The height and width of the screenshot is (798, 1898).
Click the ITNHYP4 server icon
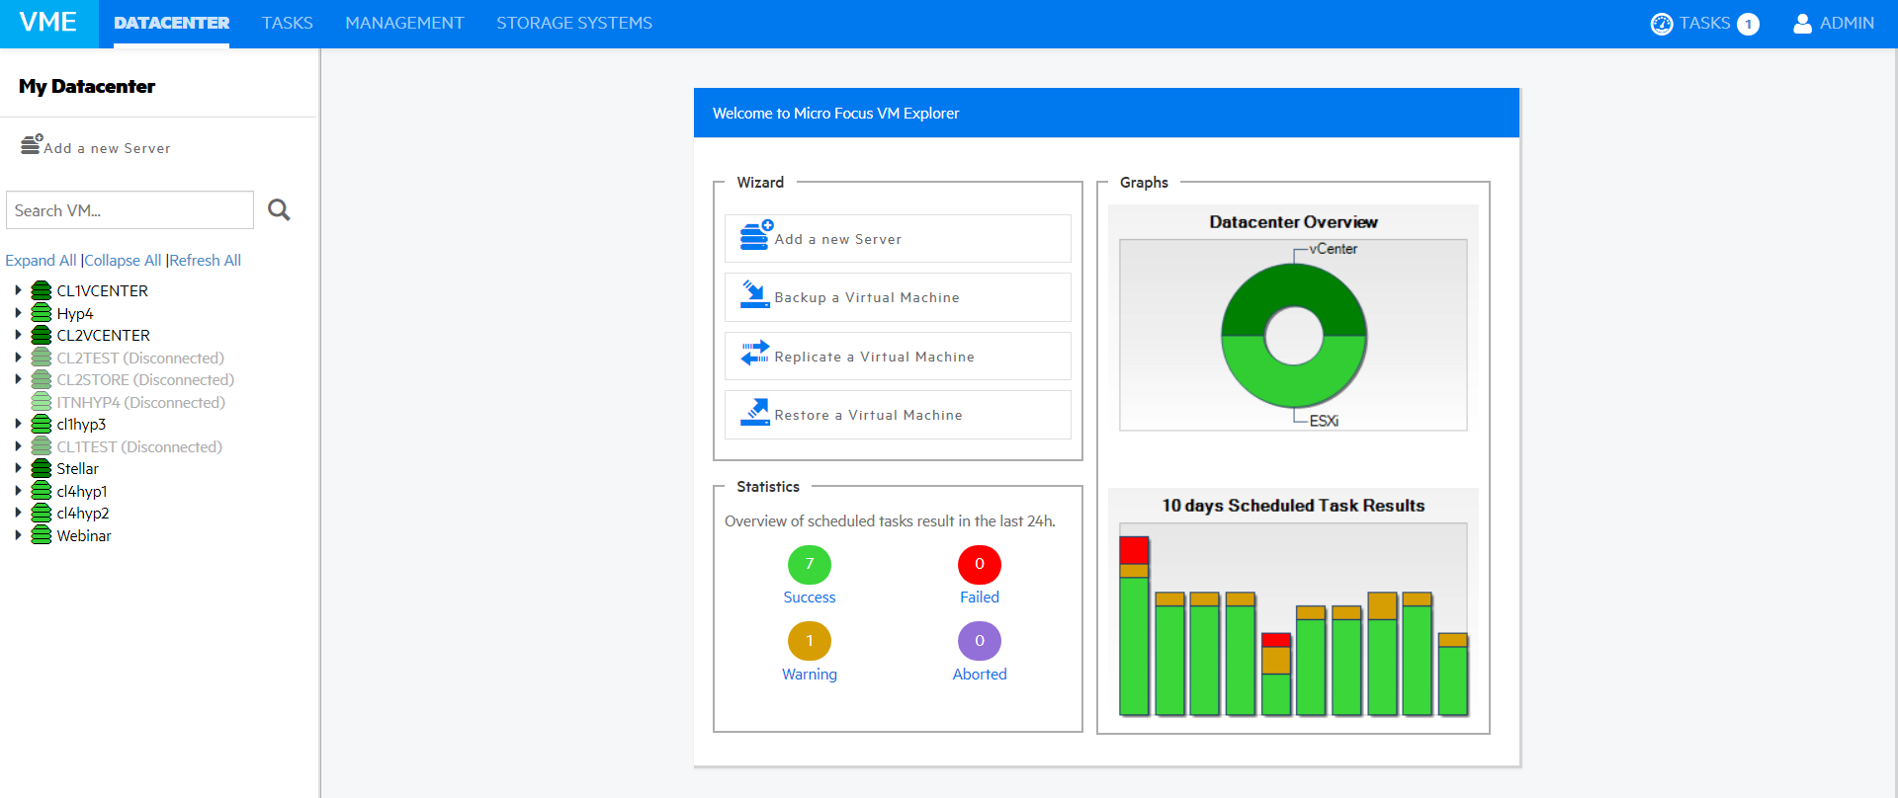tap(41, 402)
